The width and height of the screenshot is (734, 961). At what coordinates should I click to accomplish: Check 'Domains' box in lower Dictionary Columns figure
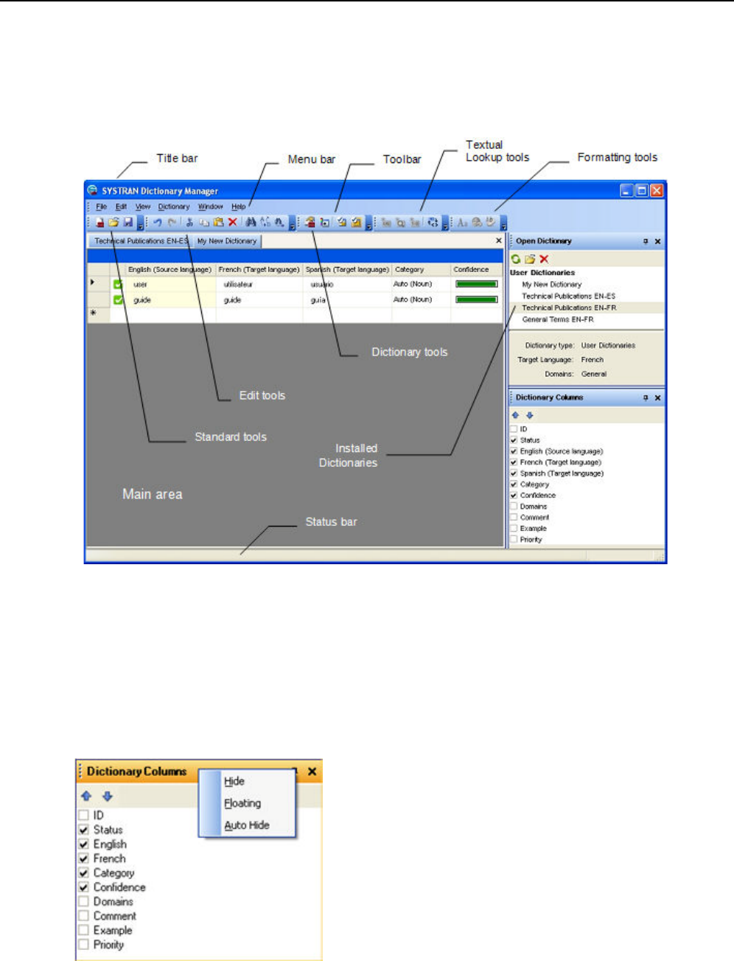point(84,902)
